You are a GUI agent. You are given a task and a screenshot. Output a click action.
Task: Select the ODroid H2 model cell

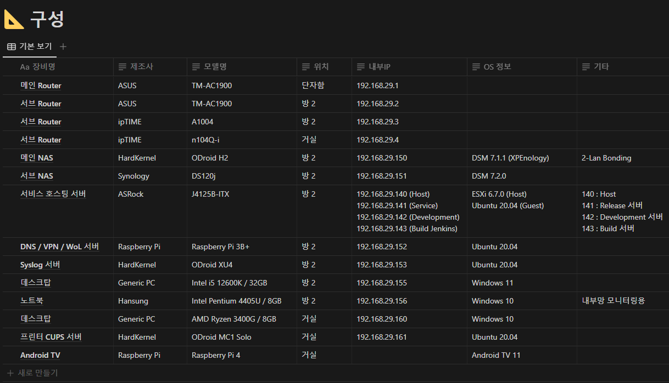(242, 157)
